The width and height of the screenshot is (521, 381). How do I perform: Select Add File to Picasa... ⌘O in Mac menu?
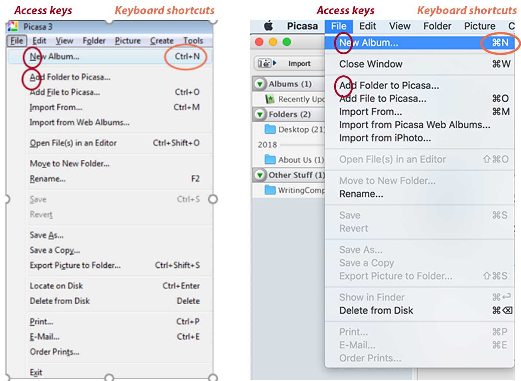[x=420, y=98]
